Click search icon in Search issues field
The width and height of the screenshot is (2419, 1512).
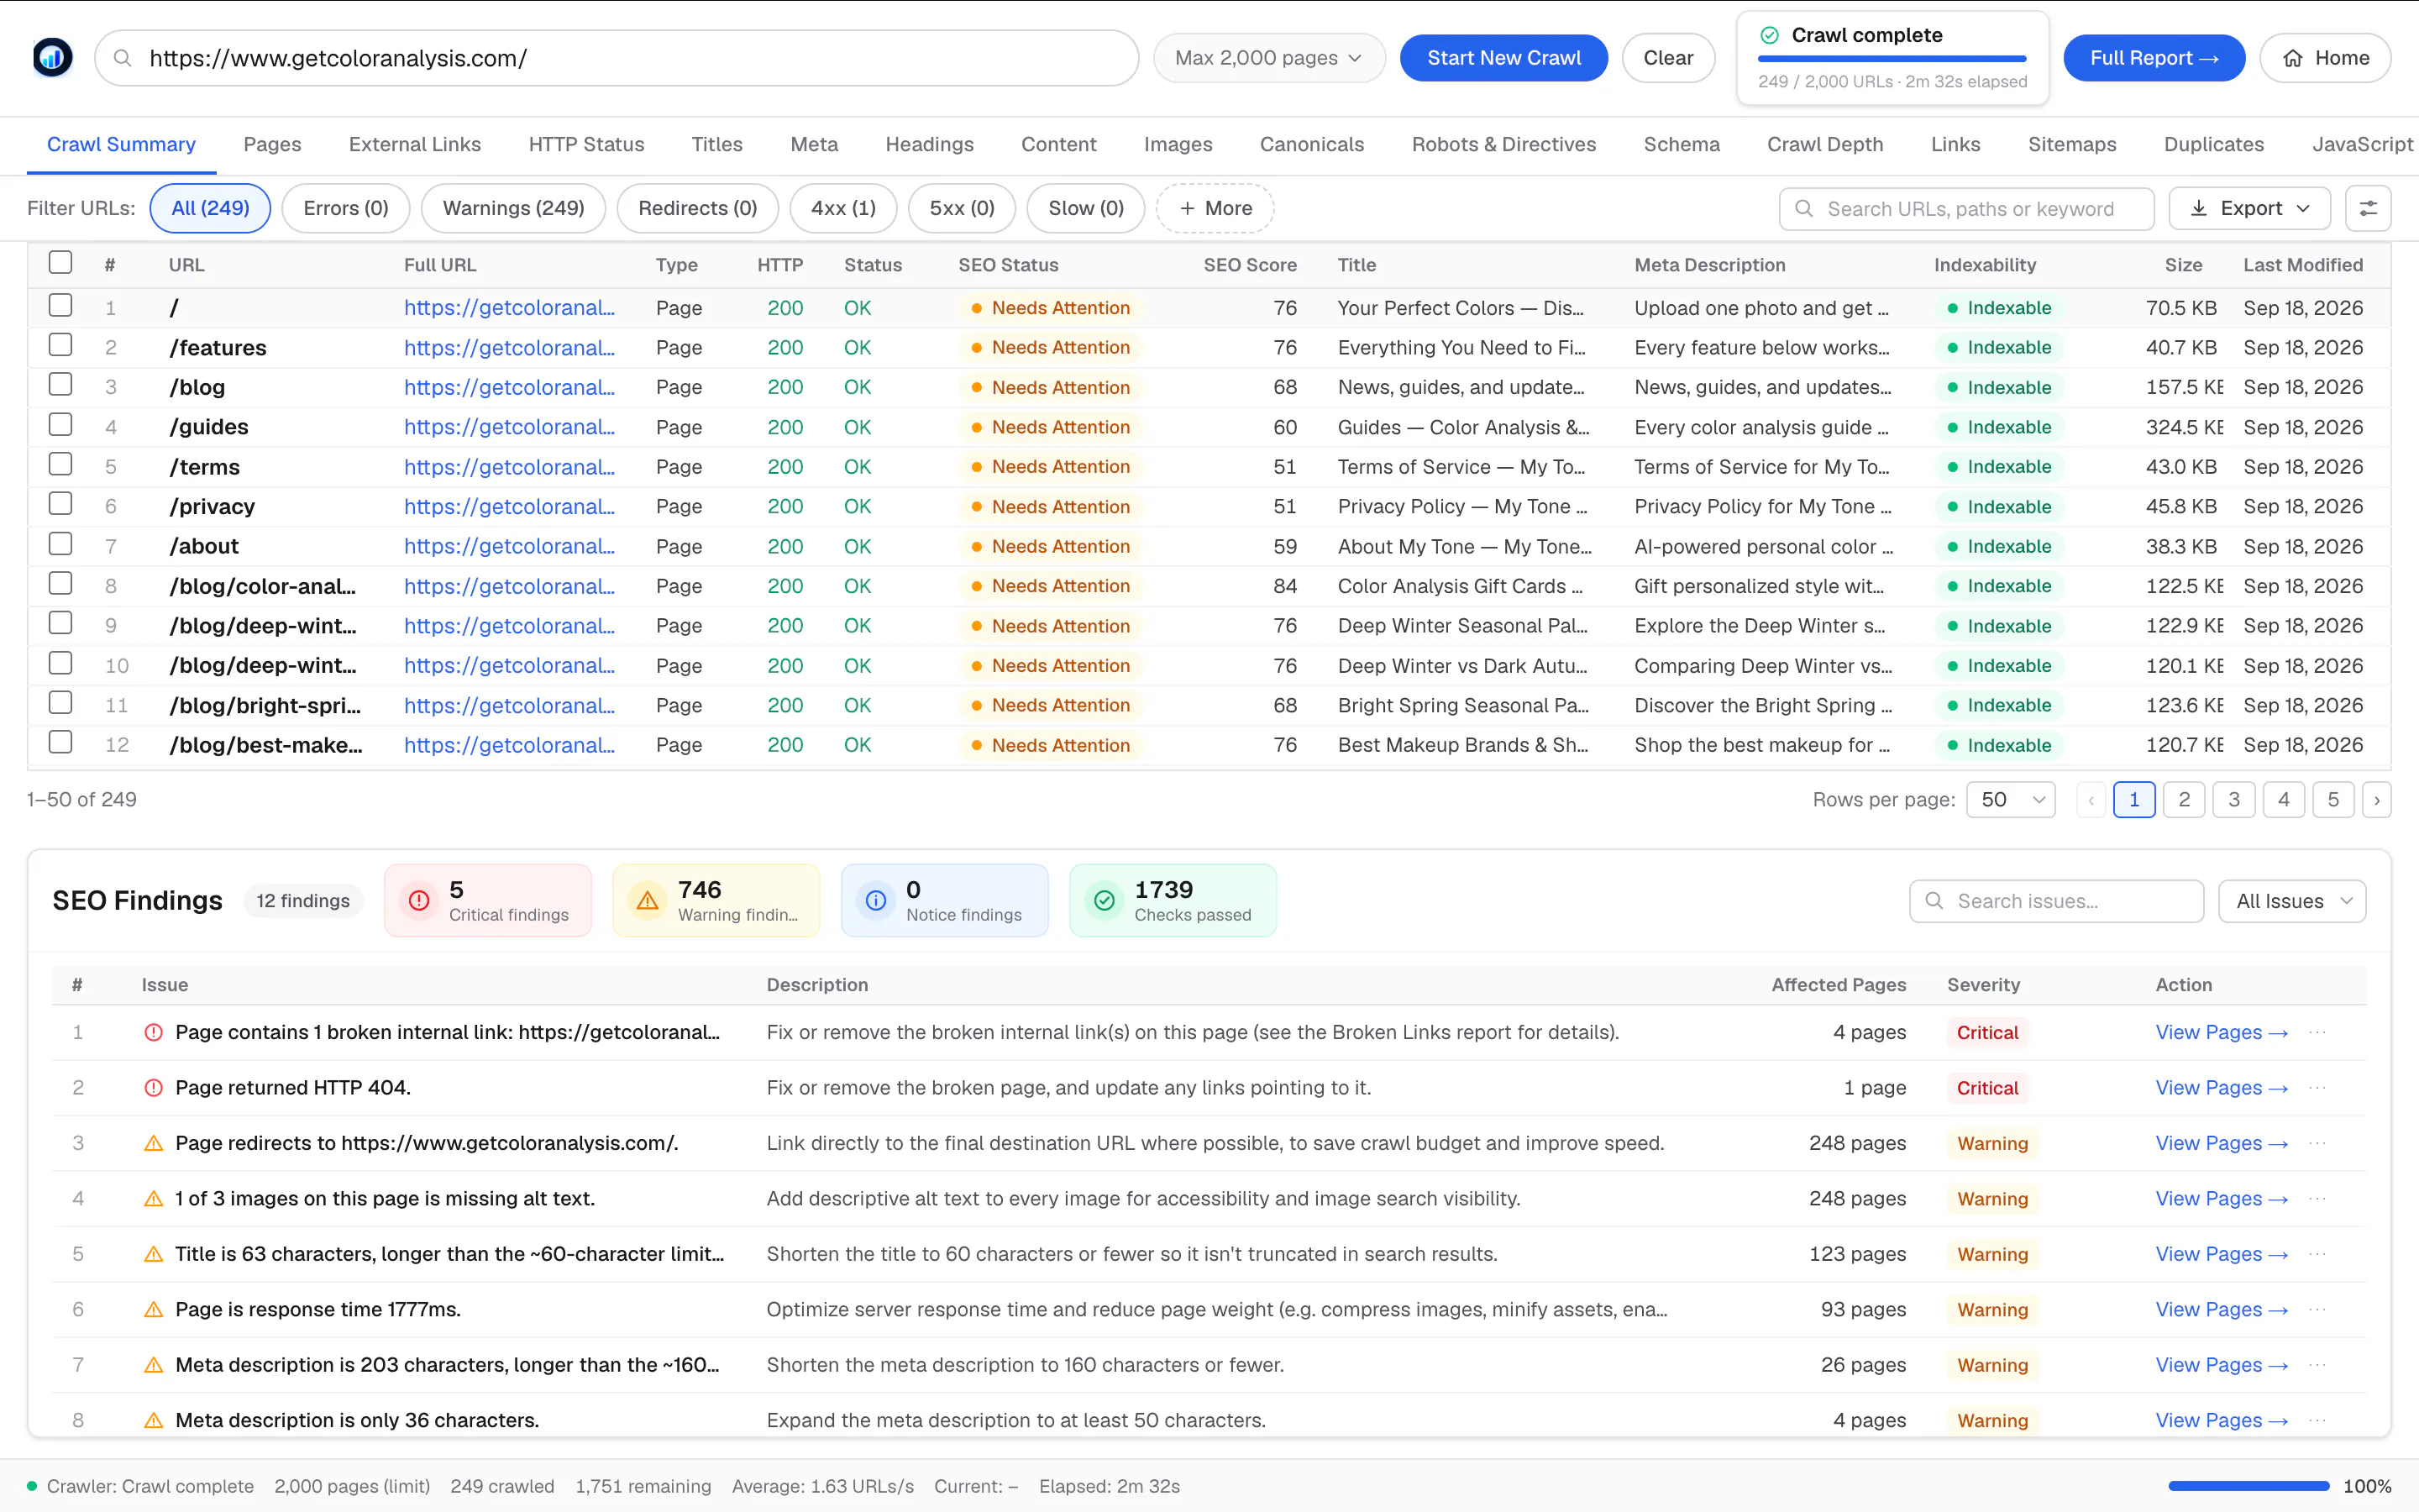point(1934,901)
